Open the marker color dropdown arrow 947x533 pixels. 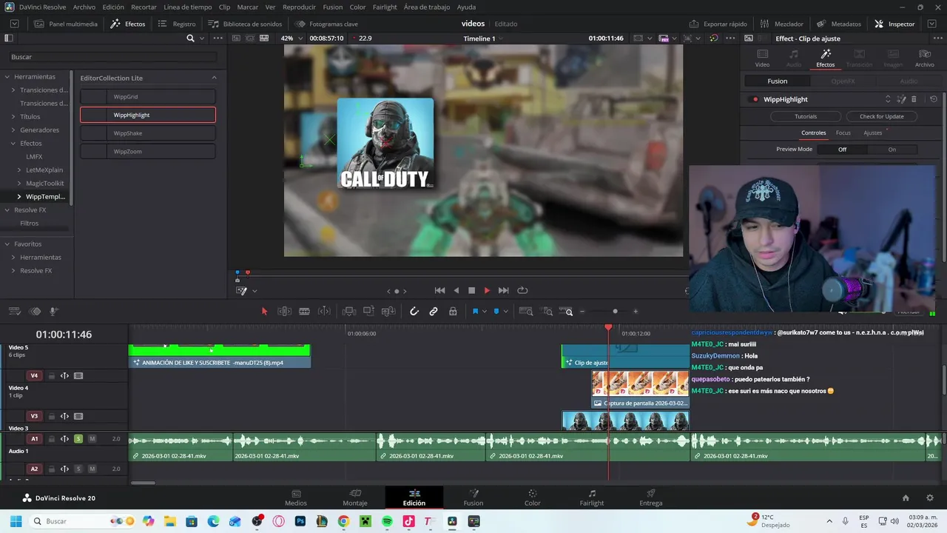click(x=505, y=312)
